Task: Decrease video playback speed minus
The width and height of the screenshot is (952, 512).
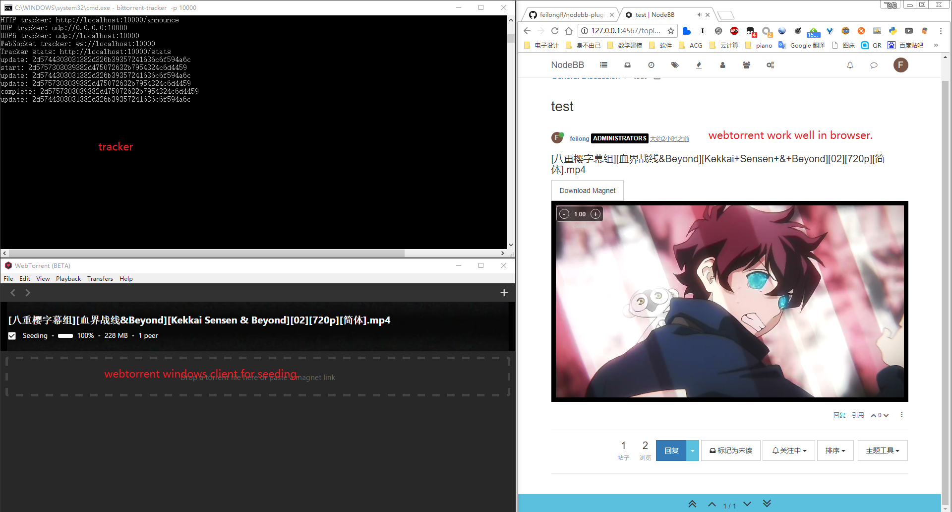Action: [564, 214]
